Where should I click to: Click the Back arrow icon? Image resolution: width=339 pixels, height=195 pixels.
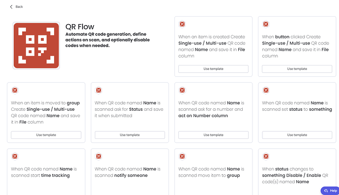11,7
